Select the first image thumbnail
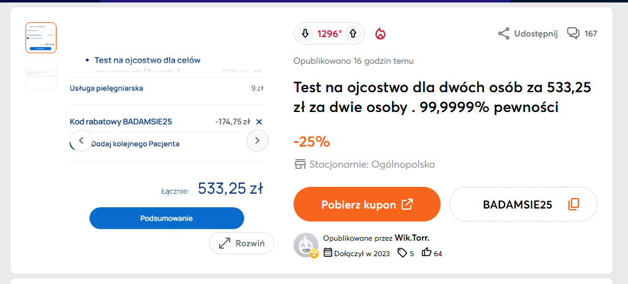Image resolution: width=628 pixels, height=284 pixels. (x=41, y=38)
